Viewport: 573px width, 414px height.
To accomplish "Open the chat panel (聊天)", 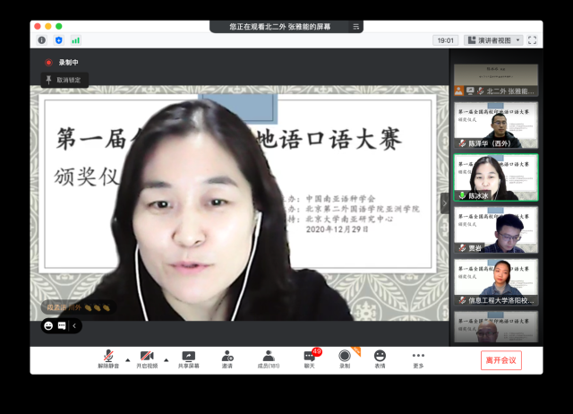I will click(x=309, y=357).
